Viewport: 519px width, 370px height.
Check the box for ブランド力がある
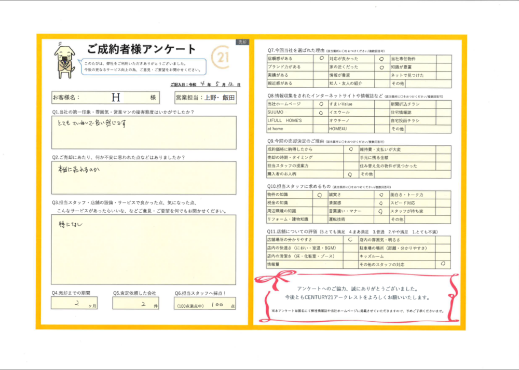click(321, 67)
